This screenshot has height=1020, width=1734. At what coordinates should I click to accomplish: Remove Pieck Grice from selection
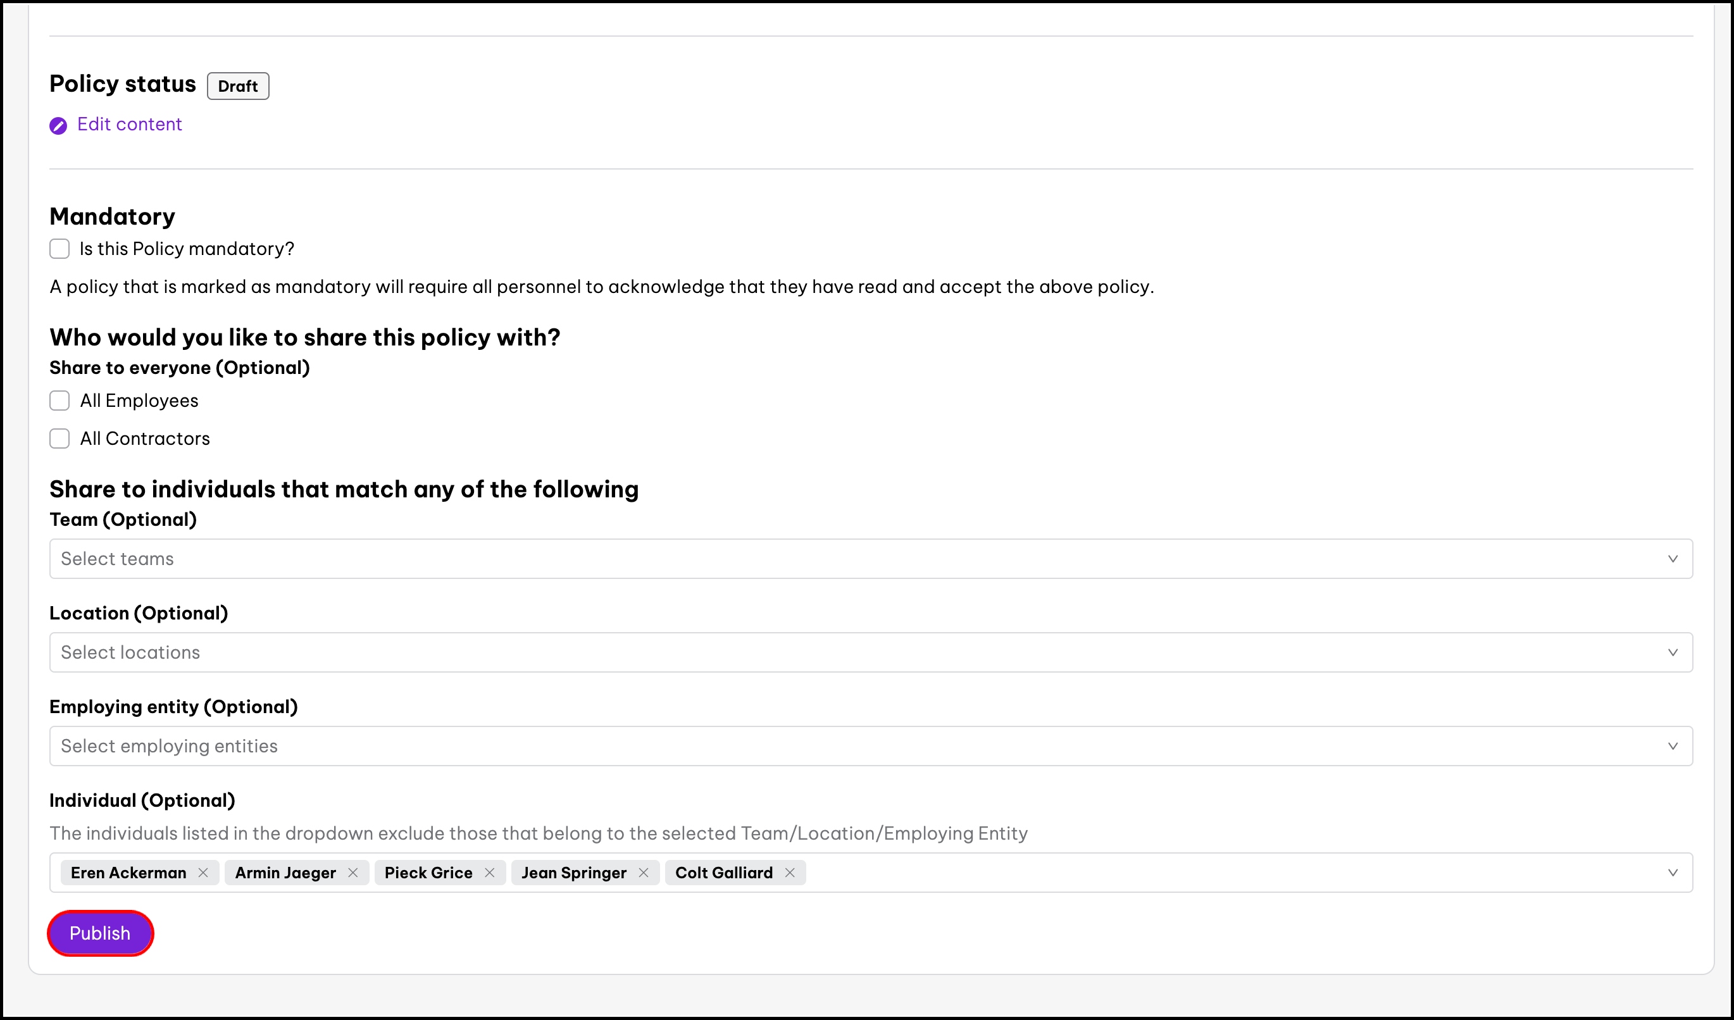tap(490, 873)
